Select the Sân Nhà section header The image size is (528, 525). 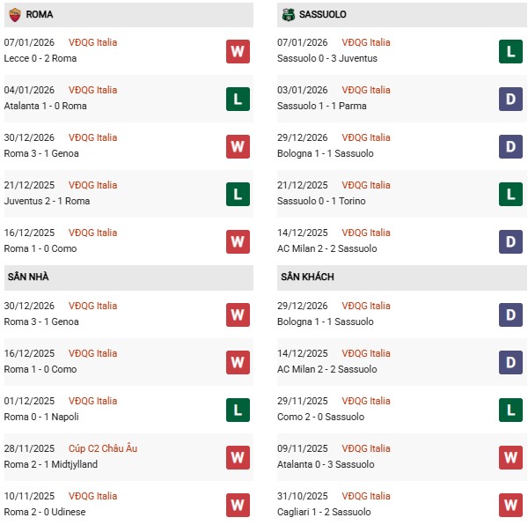pyautogui.click(x=28, y=277)
